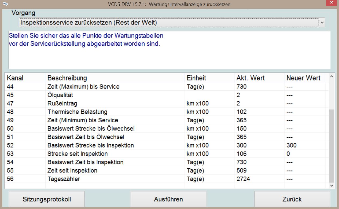Click the VCDS app icon in title bar
This screenshot has height=209, width=339.
[5, 4]
